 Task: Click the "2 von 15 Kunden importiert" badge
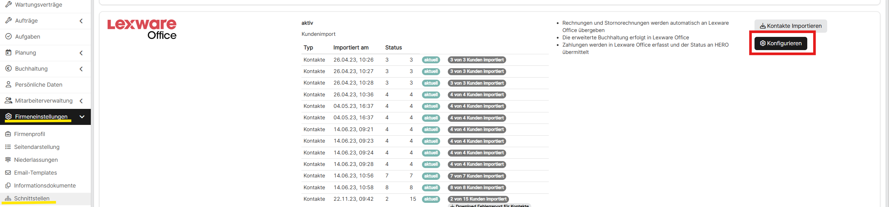(x=478, y=199)
